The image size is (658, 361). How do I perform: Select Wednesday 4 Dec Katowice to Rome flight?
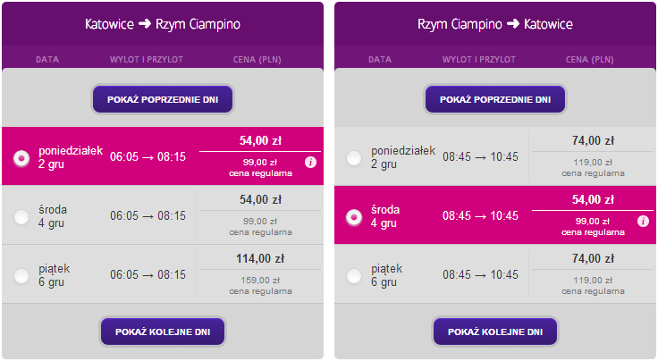pos(22,216)
